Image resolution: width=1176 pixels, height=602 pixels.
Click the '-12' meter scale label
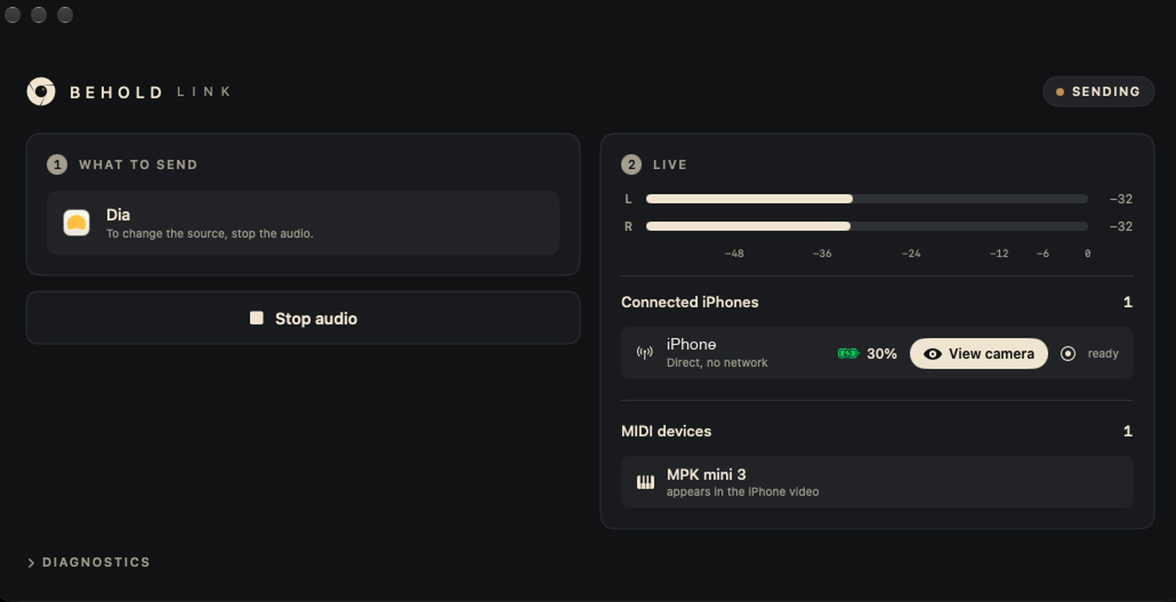(999, 254)
